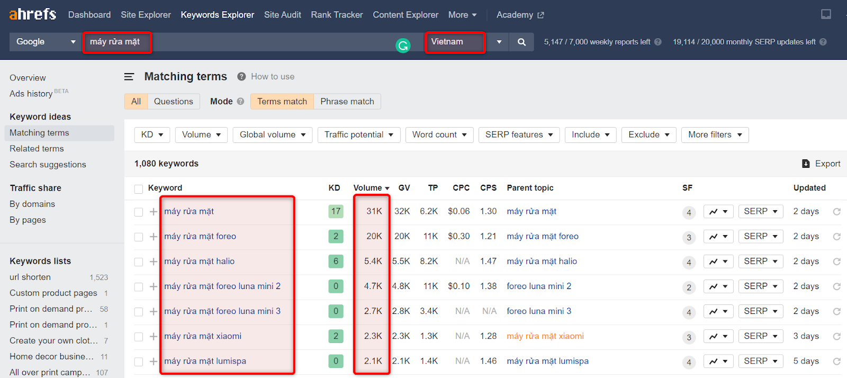Open the Google search engine dropdown
This screenshot has width=847, height=378.
[x=46, y=42]
